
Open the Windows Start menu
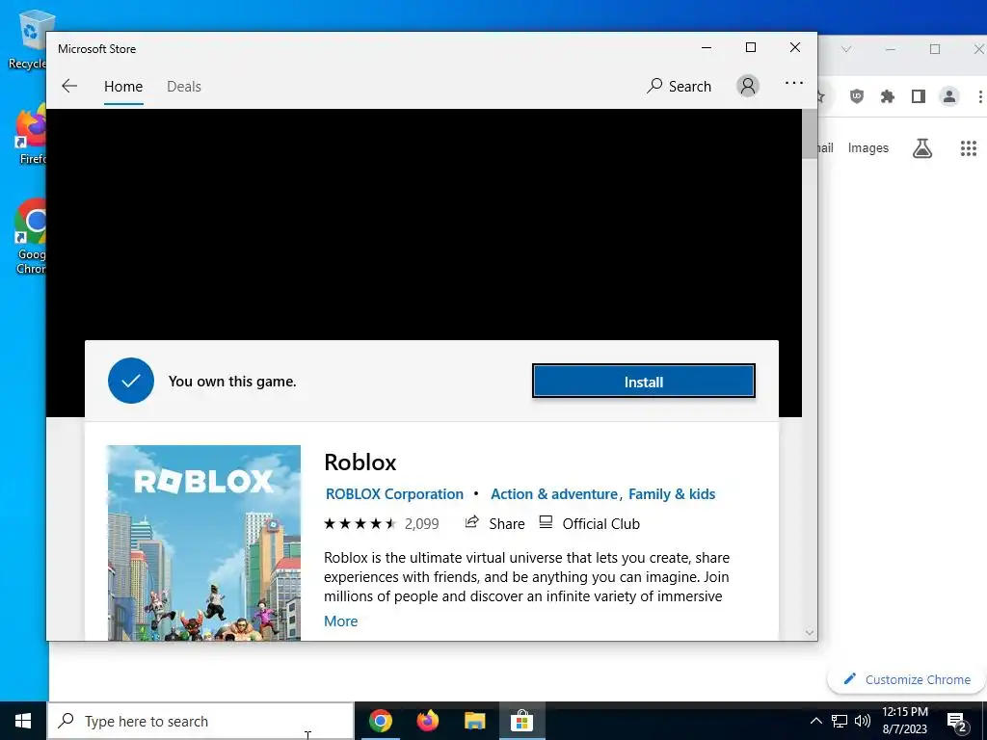pyautogui.click(x=23, y=721)
